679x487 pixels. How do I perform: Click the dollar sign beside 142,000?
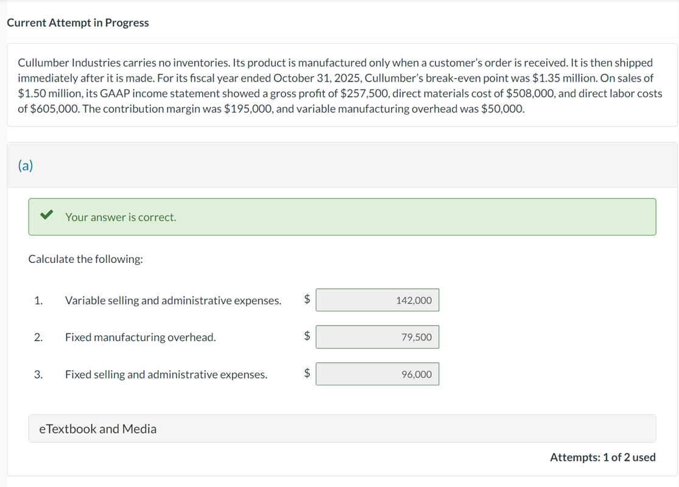(308, 299)
